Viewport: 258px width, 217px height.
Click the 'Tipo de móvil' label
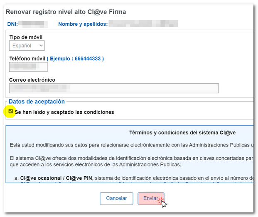pos(26,38)
